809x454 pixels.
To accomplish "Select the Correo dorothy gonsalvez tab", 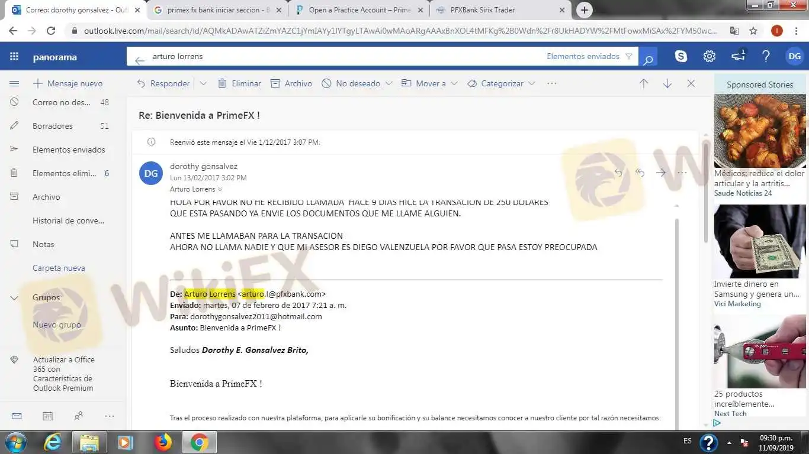I will click(76, 10).
